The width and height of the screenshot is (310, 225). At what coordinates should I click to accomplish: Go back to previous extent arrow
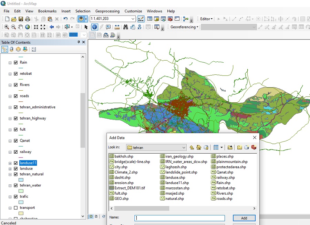click(x=52, y=27)
